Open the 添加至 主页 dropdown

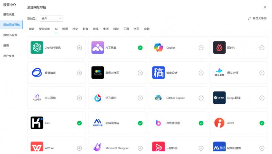pos(51,18)
